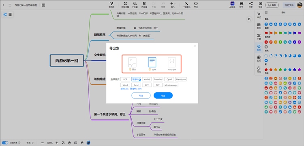304x146 pixels.
Task: Choose Opml format option
Action: point(169,79)
